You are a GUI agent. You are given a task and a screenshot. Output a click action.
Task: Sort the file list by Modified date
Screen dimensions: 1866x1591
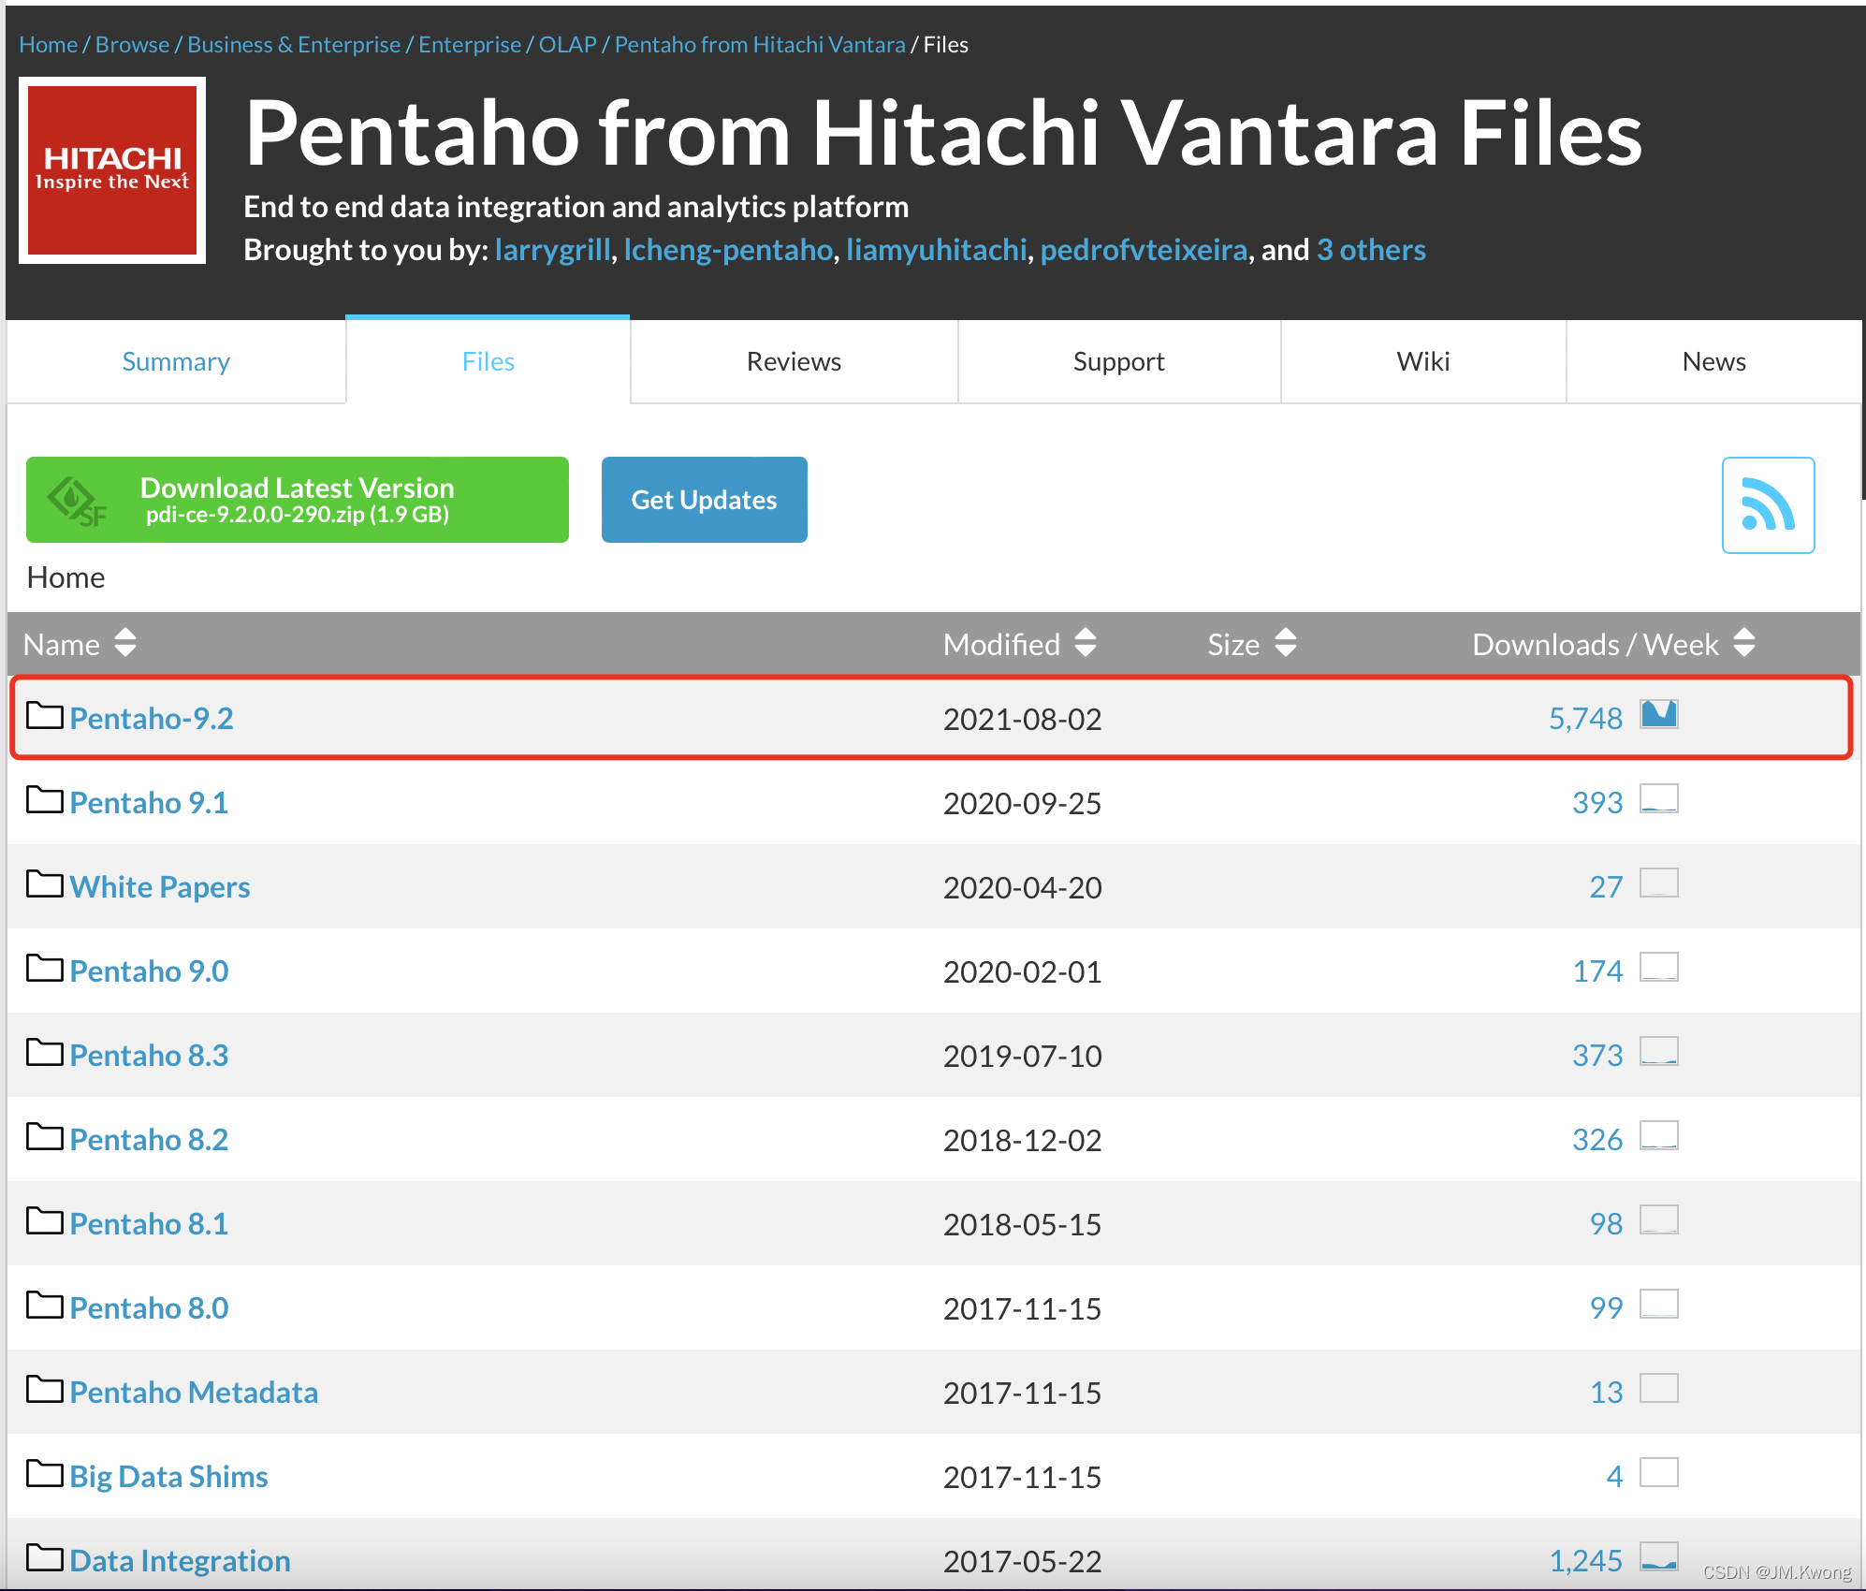[x=1020, y=644]
